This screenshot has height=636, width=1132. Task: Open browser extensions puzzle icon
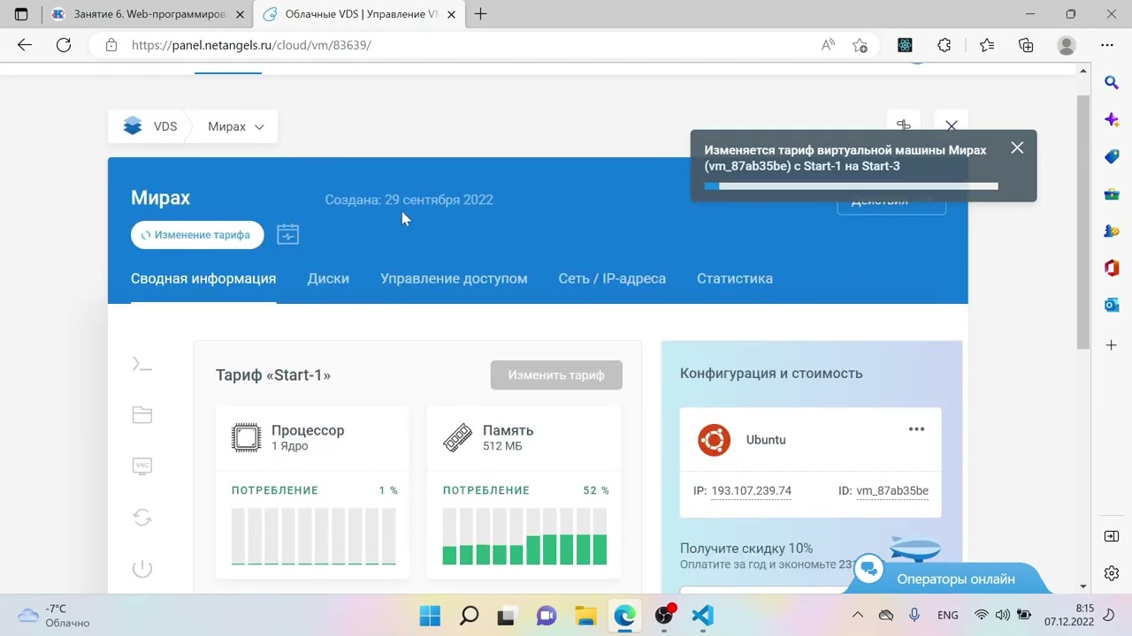point(944,45)
